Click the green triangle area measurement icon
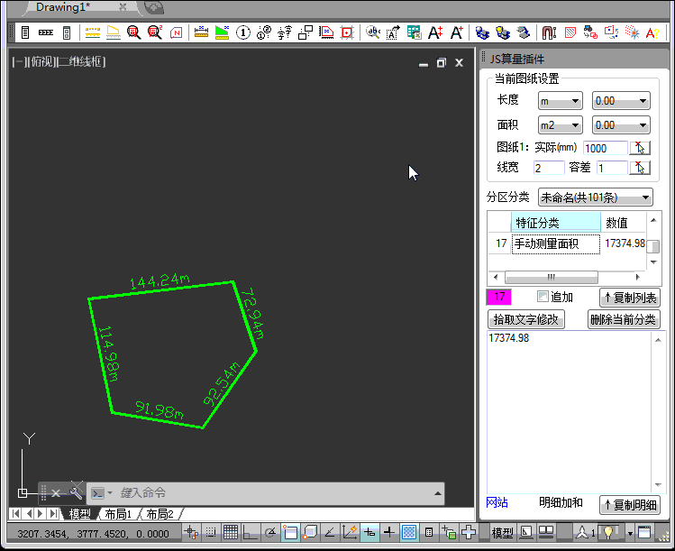Screen dimensions: 675x551 click(222, 32)
